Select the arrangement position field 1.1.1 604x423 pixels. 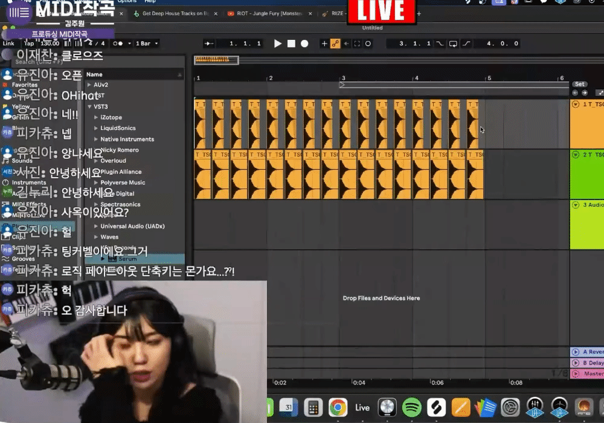pos(245,44)
